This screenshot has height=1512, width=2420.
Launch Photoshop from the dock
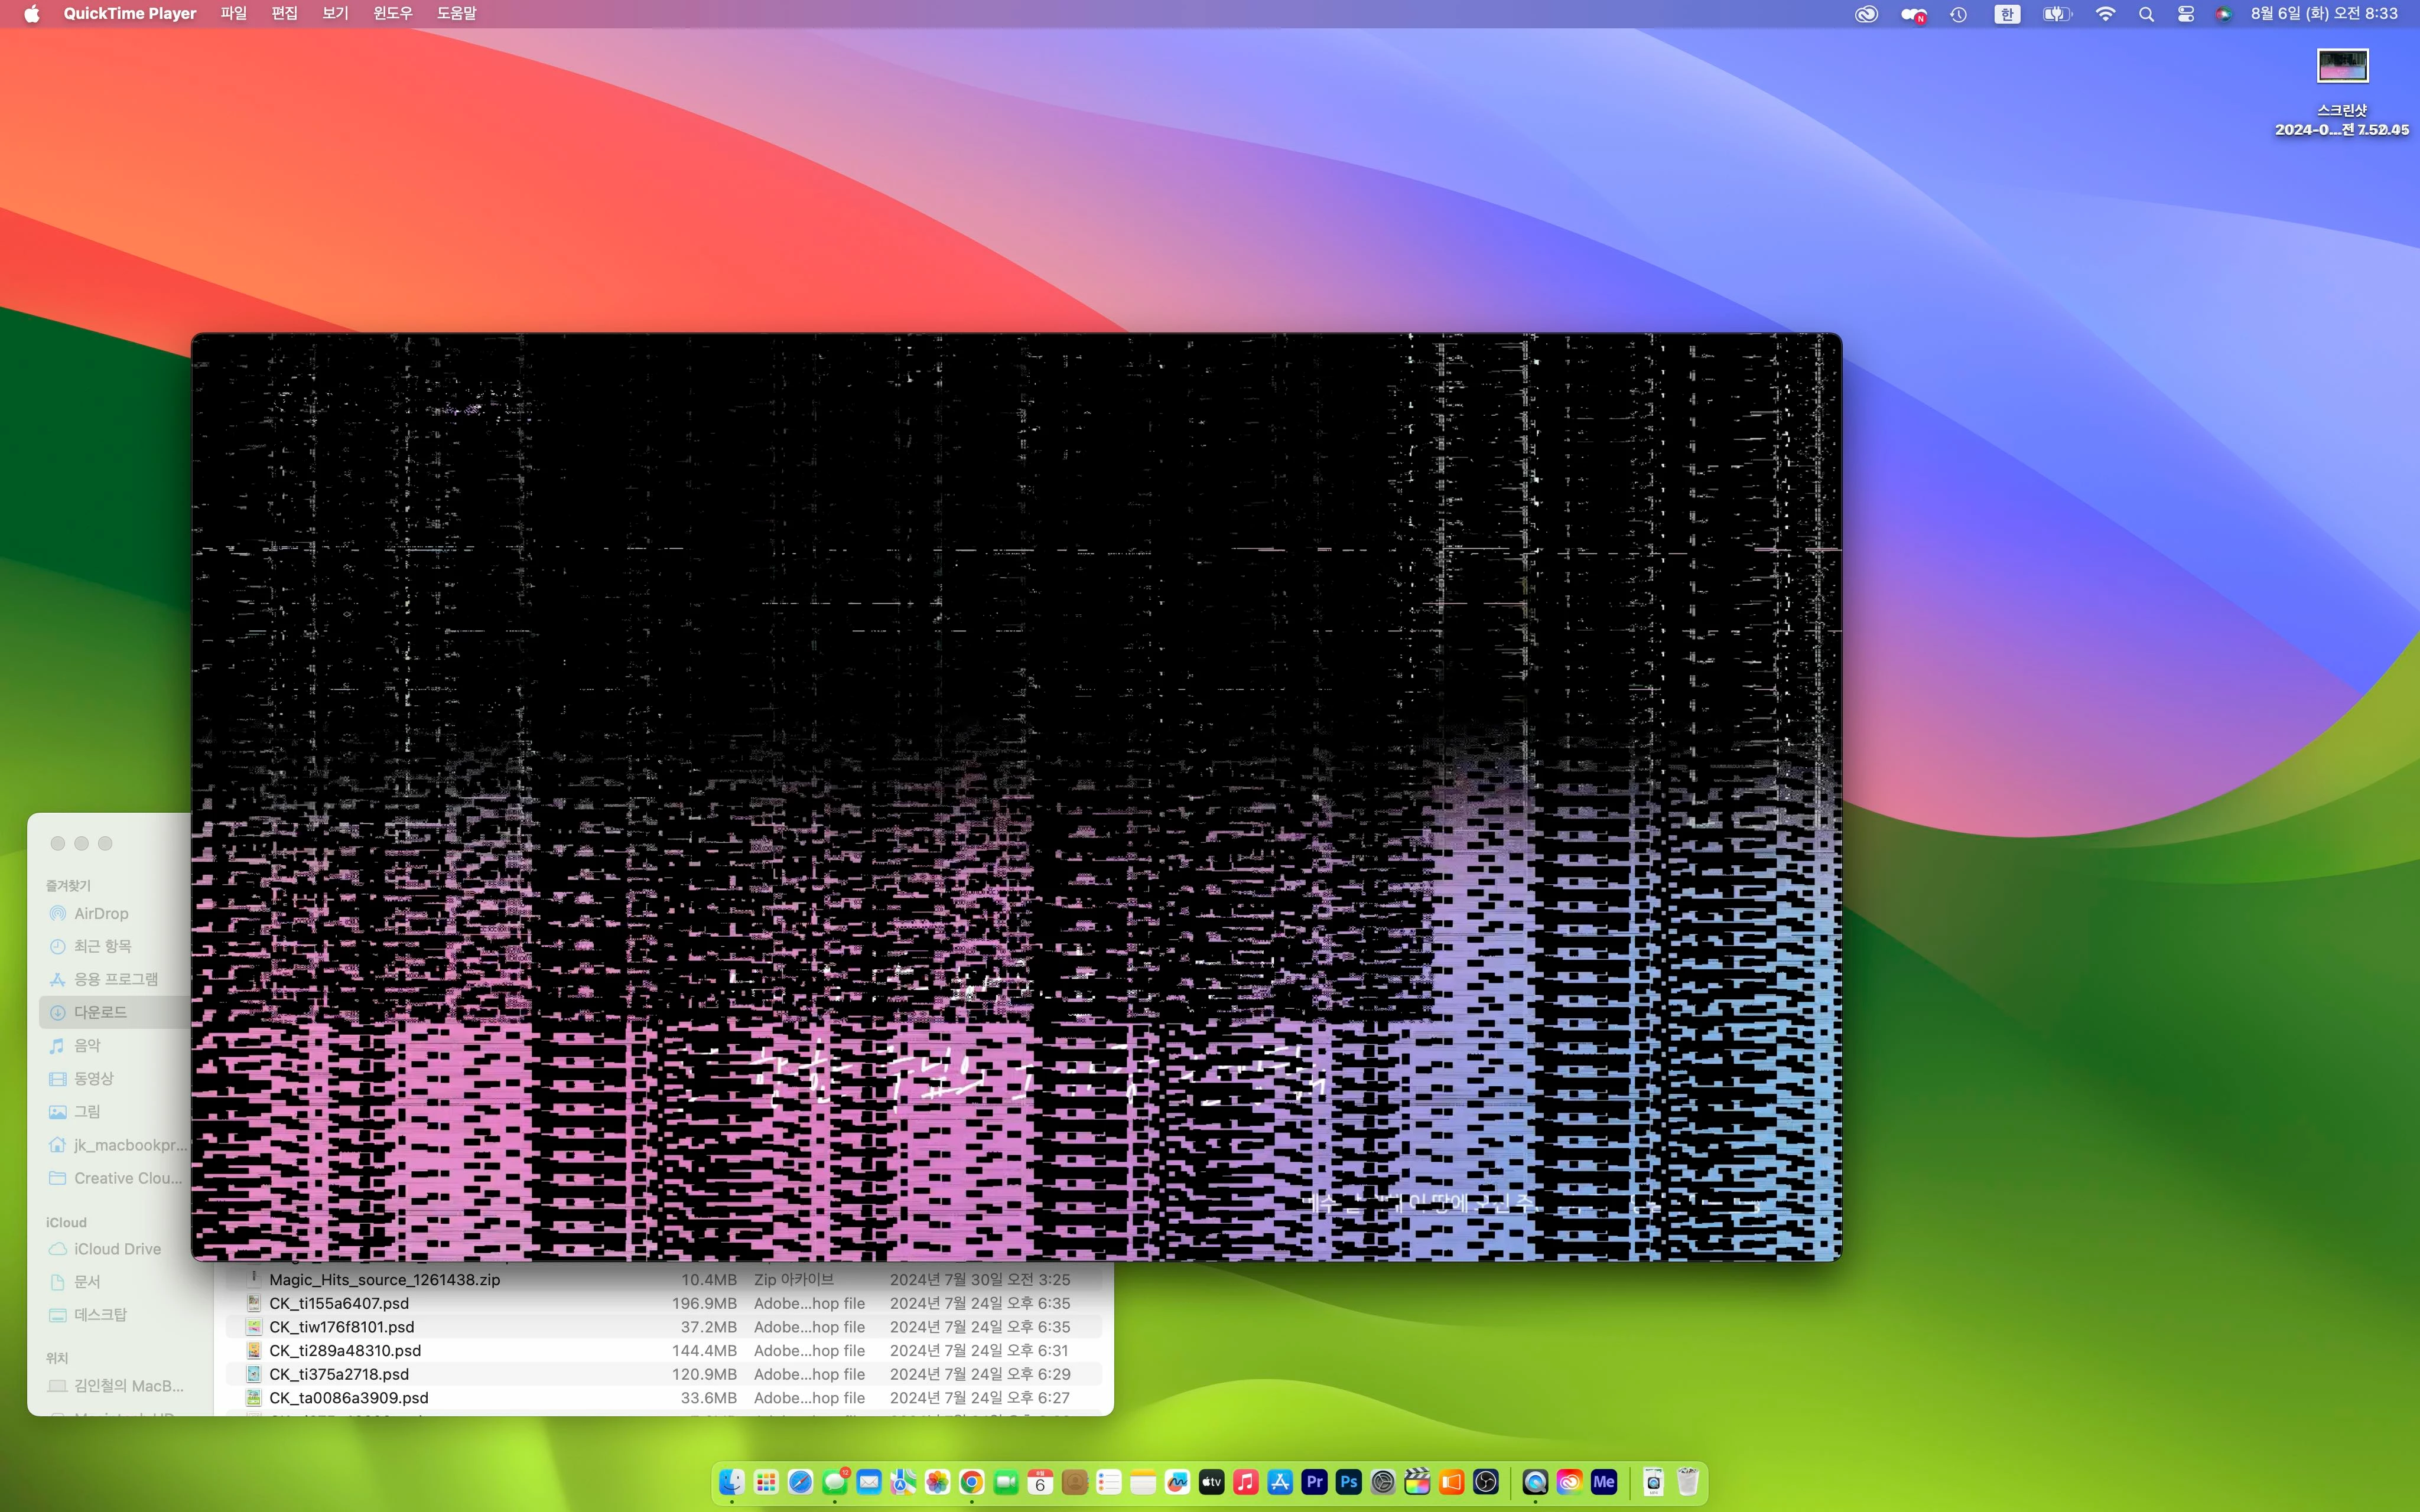[1348, 1482]
